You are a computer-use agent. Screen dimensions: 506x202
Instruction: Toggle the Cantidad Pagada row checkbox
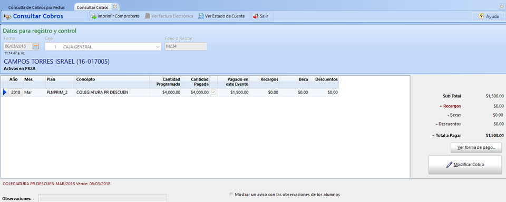[213, 93]
